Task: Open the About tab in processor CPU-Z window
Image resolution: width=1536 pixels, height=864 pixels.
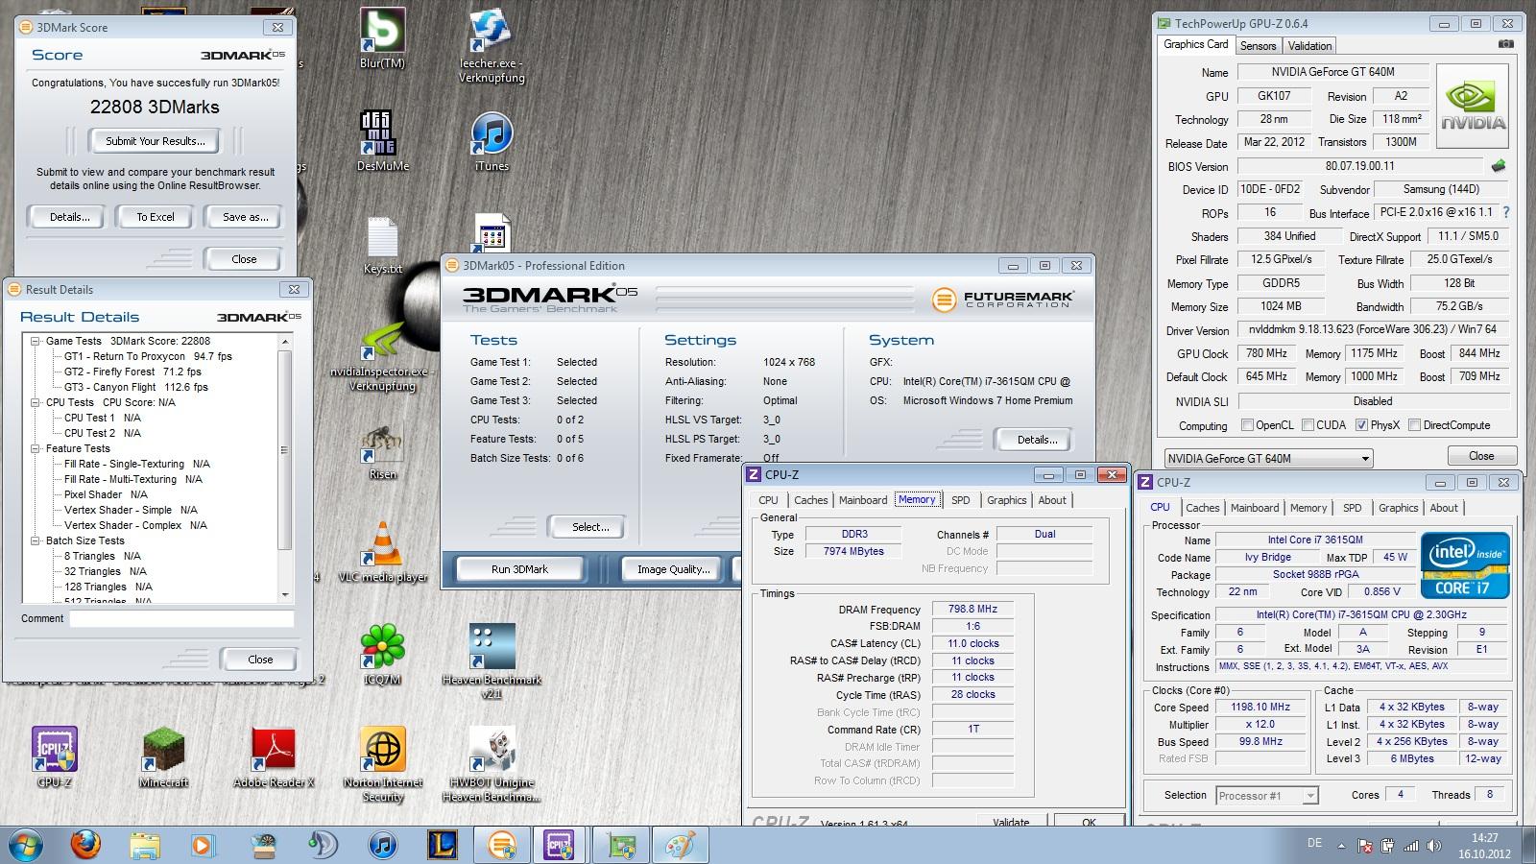Action: coord(1444,508)
